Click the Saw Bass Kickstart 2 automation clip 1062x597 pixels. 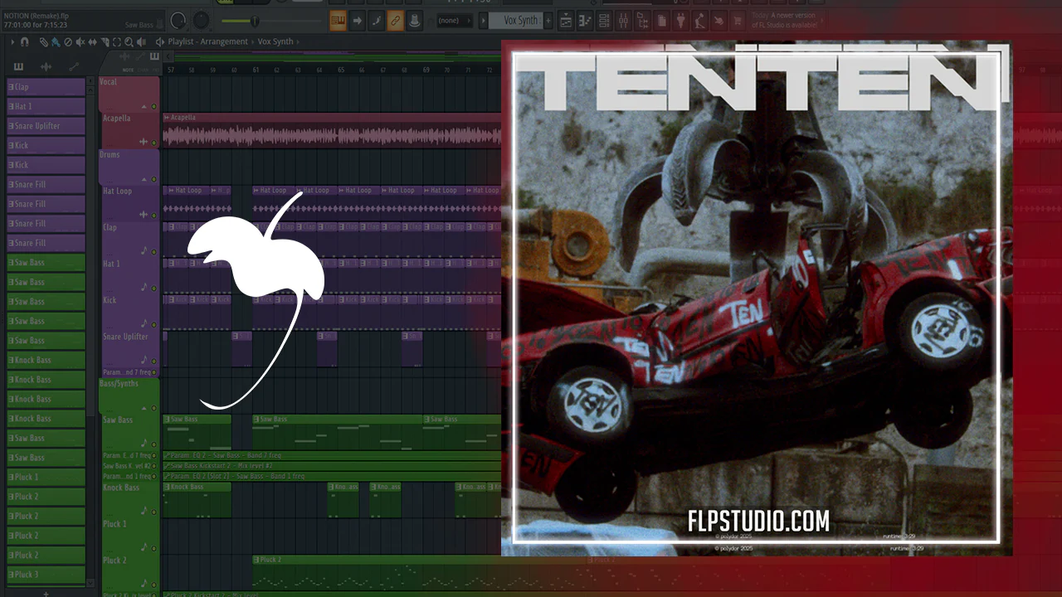tap(332, 466)
